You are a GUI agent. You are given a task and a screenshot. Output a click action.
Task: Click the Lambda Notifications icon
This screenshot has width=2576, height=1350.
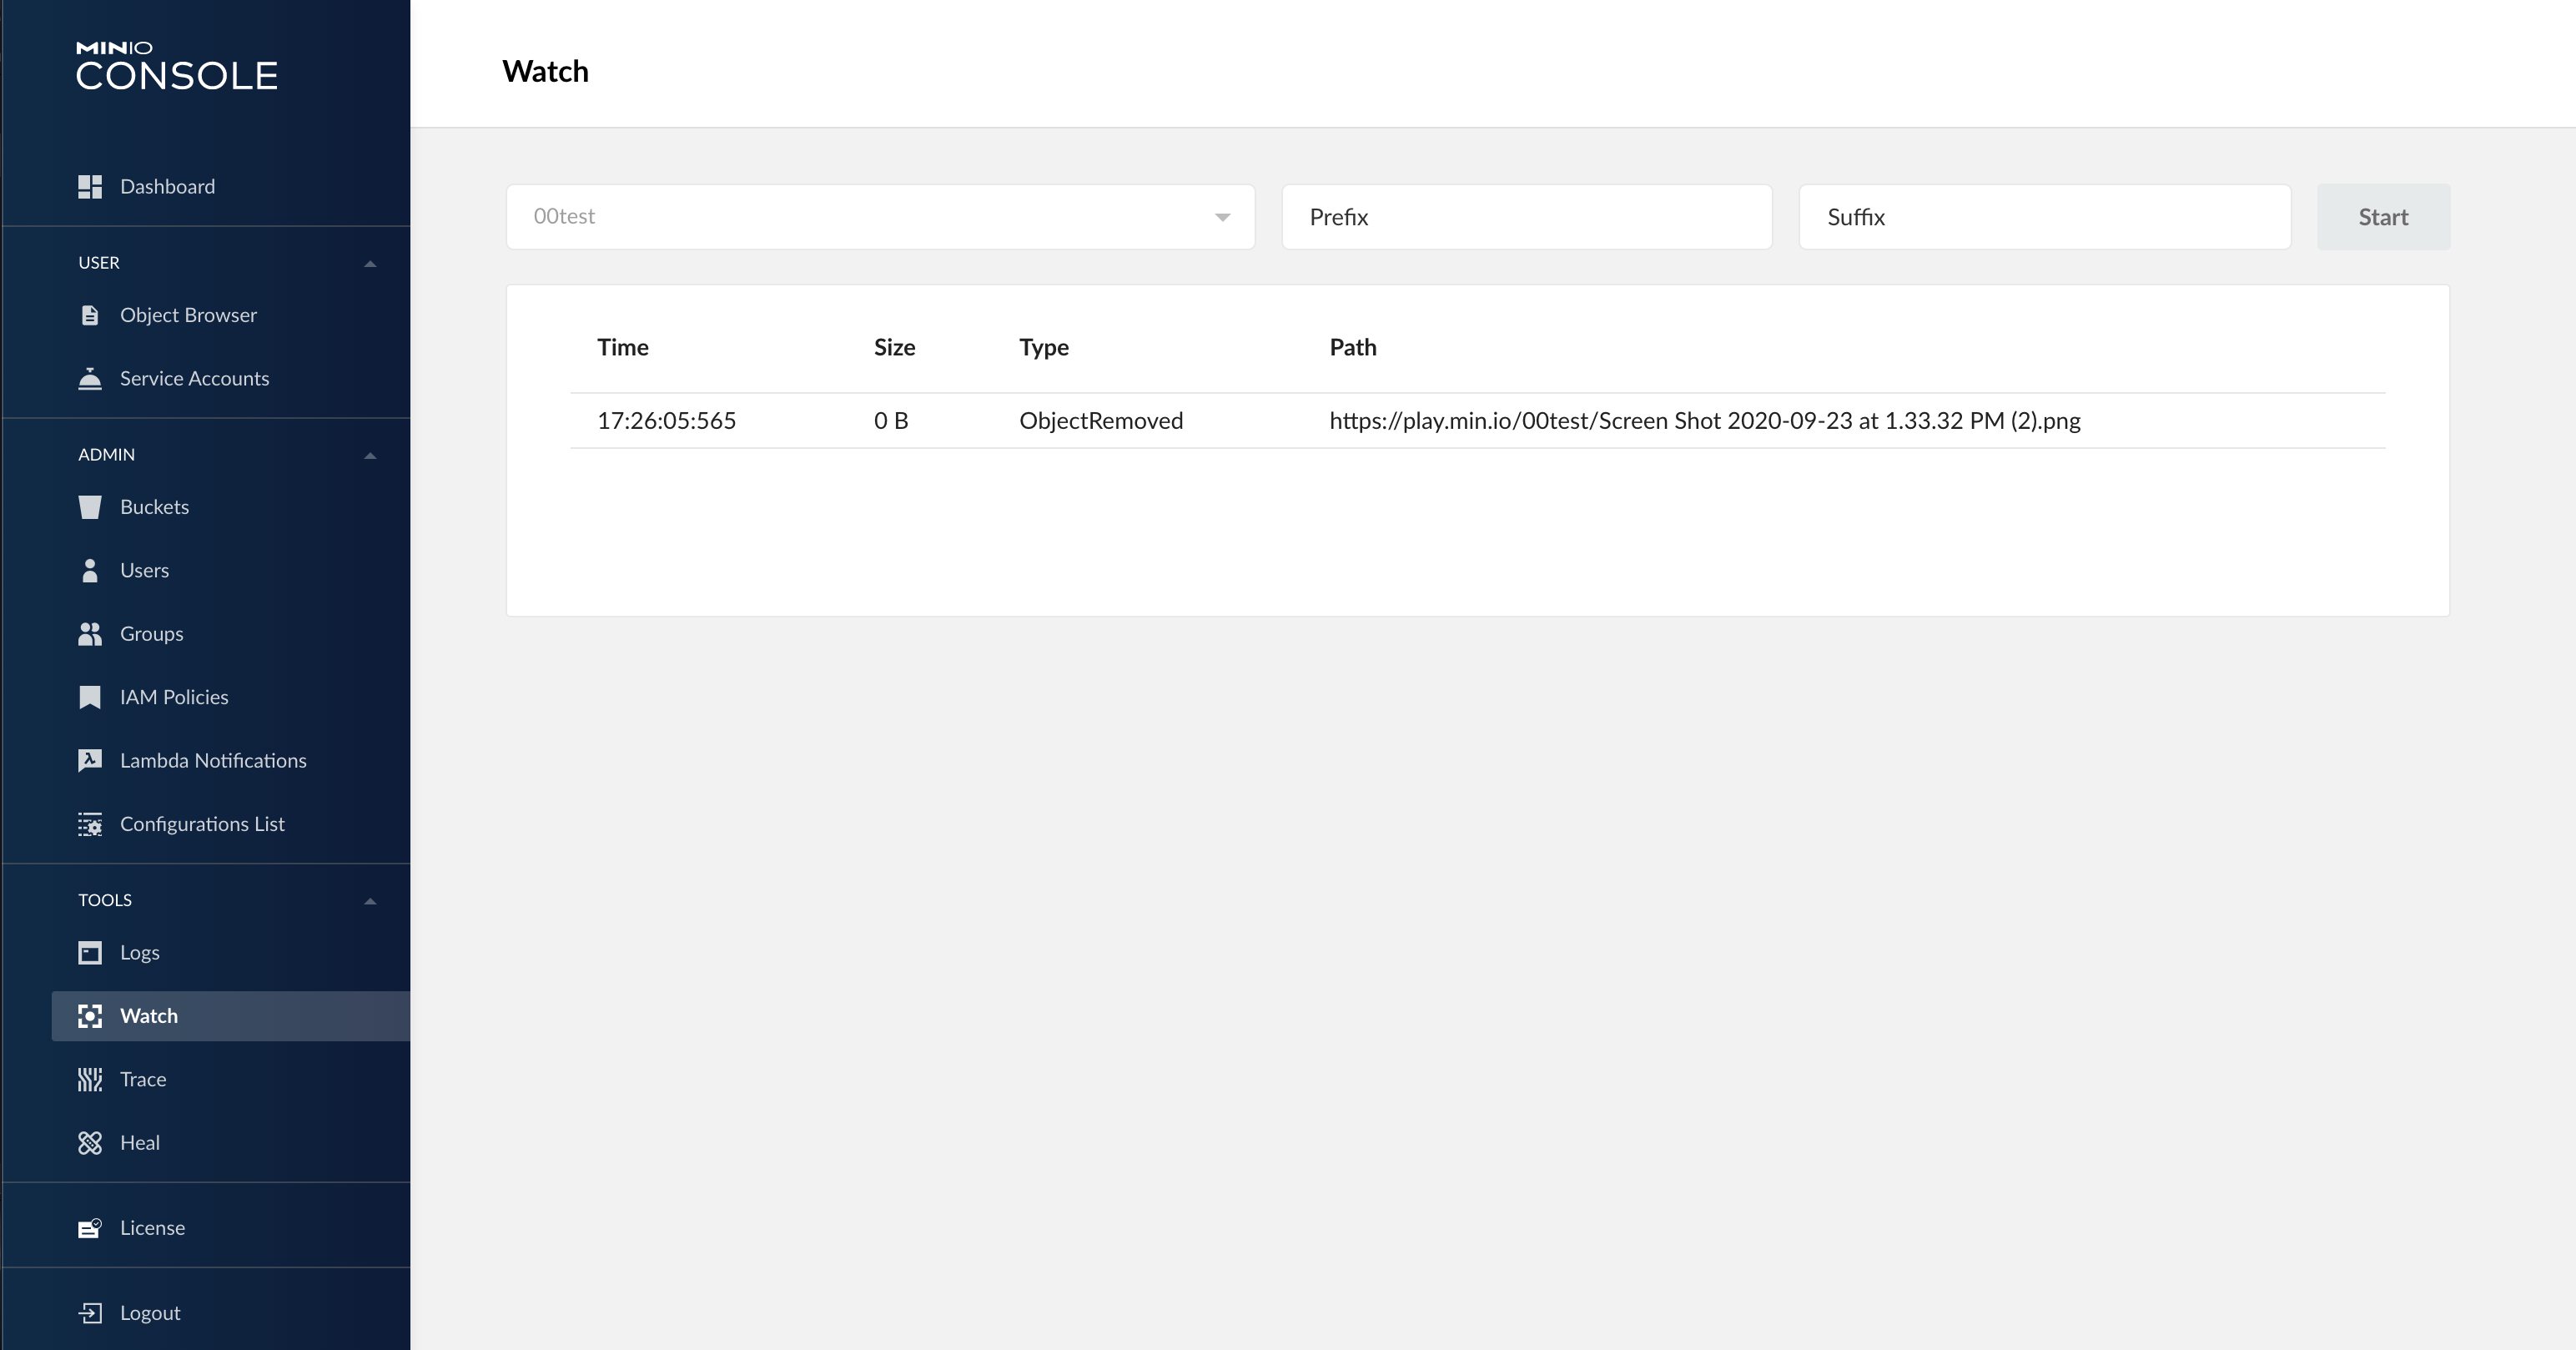click(90, 761)
